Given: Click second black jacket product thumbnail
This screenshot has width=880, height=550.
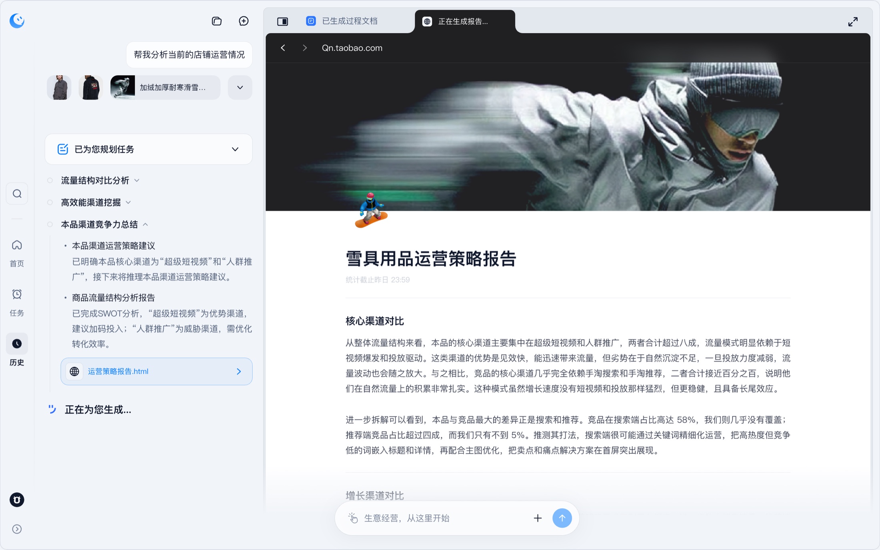Looking at the screenshot, I should tap(91, 88).
